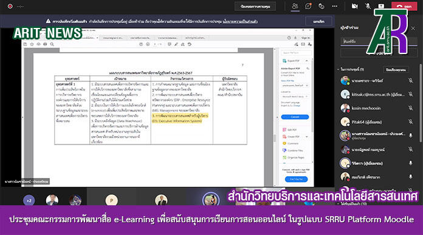Image resolution: width=423 pixels, height=235 pixels.
Task: Collapse the Acrobat right tools pane arrow
Action: 277,117
